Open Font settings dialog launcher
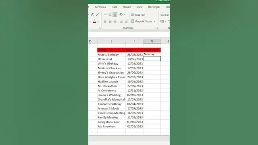The width and height of the screenshot is (258, 145). tap(100, 28)
